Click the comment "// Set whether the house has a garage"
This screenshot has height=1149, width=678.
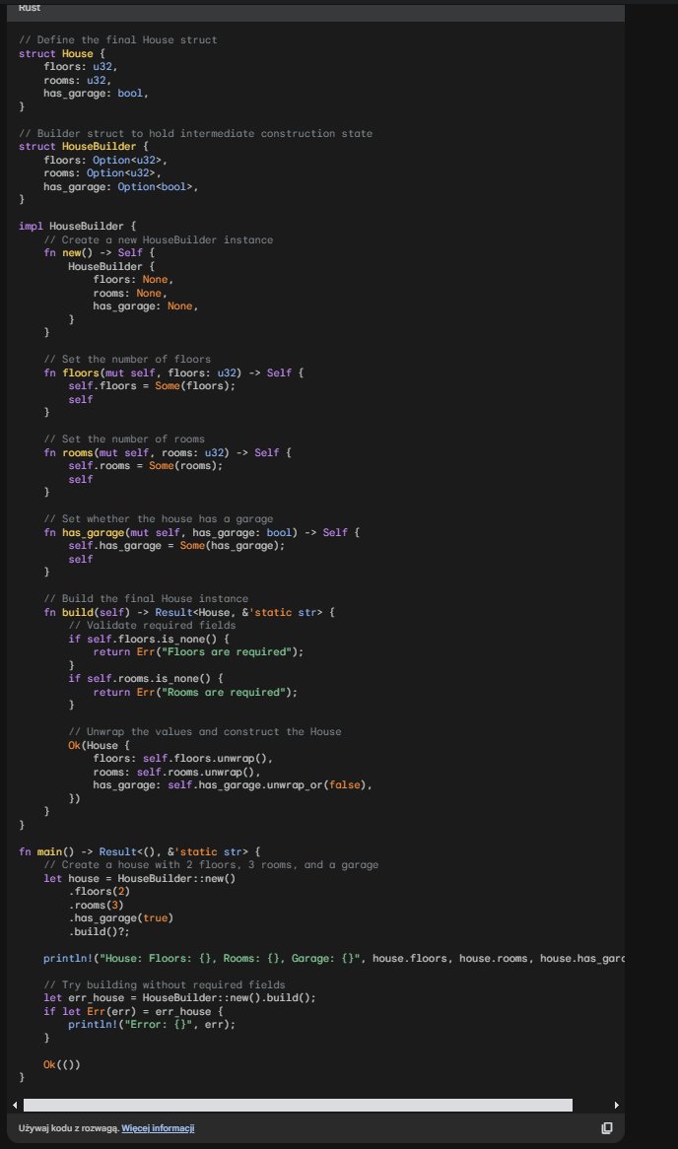coord(159,518)
